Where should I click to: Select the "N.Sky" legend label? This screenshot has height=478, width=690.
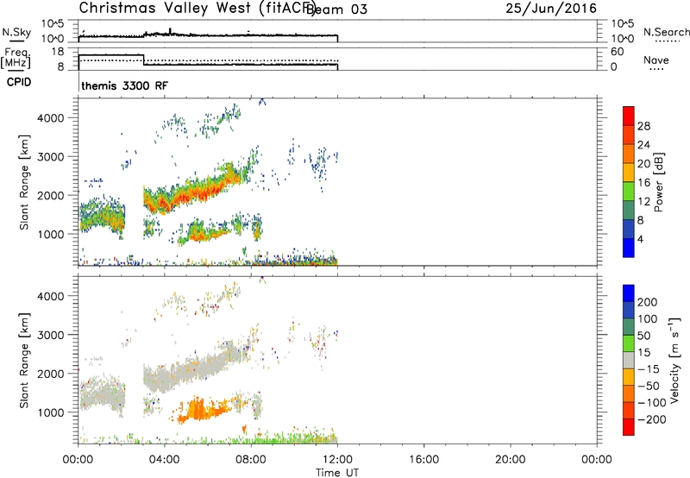[16, 32]
